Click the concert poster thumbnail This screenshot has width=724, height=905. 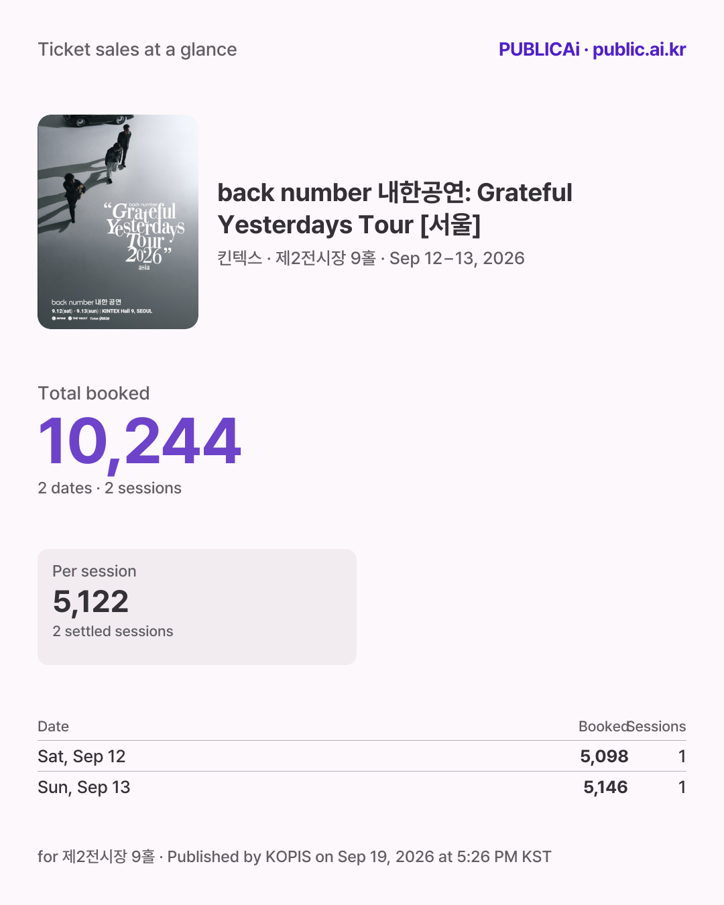point(118,222)
